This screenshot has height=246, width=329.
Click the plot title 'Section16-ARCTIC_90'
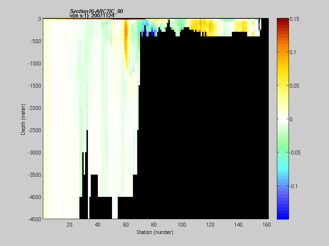point(96,11)
